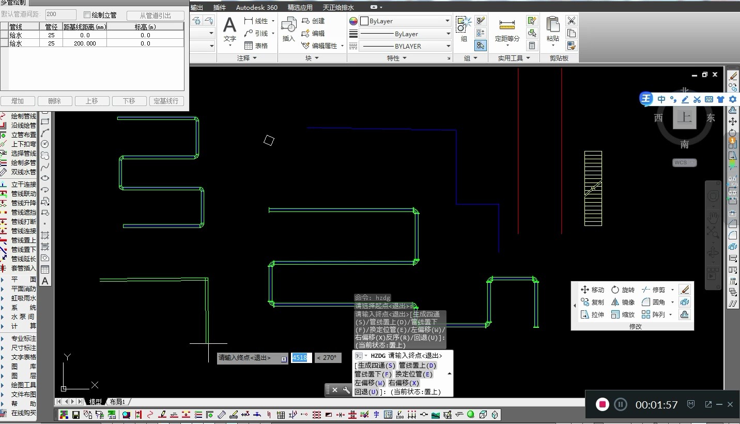Expand the 实用工具 panel arrow
This screenshot has width=740, height=424.
tap(528, 58)
